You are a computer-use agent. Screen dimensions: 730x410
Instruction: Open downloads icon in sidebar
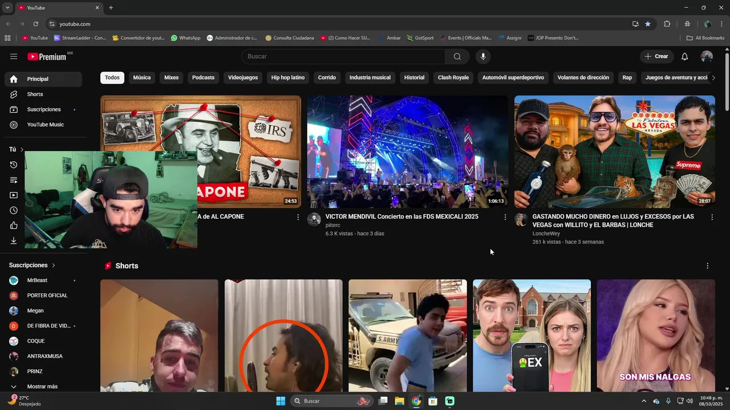click(x=14, y=241)
